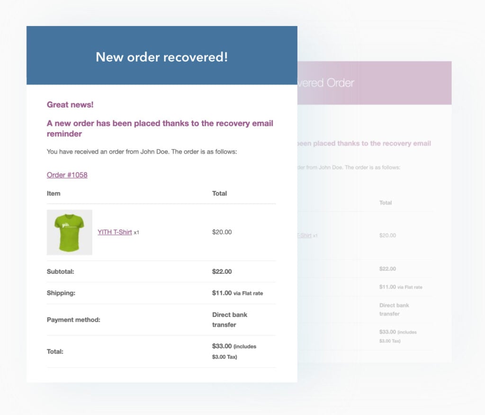Click the green T-shirt product thumbnail
Viewport: 485px width, 415px height.
pos(69,233)
